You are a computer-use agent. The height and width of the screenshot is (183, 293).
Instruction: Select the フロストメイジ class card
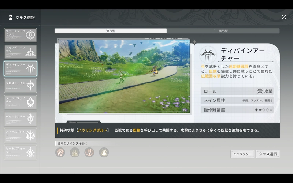(21, 86)
